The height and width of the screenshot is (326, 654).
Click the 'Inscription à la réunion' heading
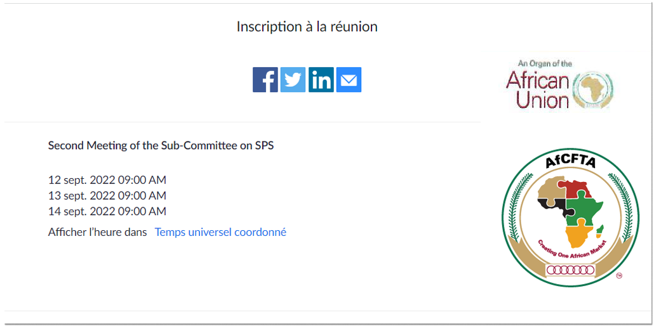tap(307, 27)
